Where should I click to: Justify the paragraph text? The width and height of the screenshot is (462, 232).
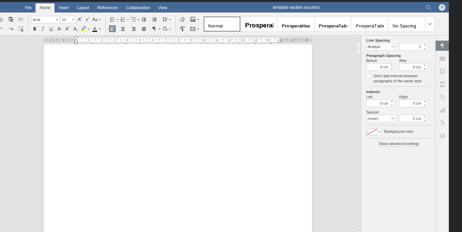pos(144,29)
